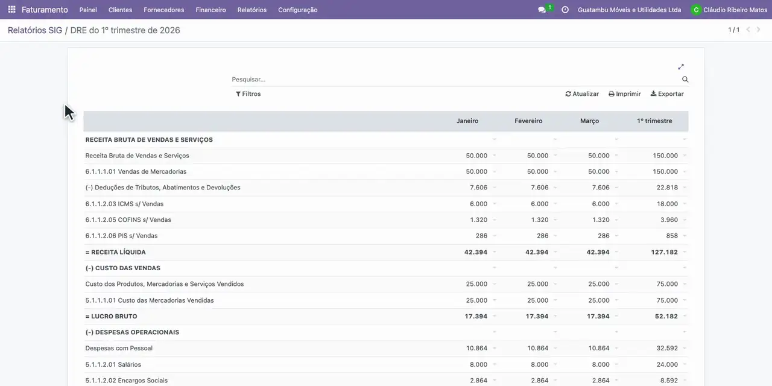This screenshot has width=772, height=386.
Task: Go back to Relatórios SIG breadcrumb
Action: click(35, 30)
